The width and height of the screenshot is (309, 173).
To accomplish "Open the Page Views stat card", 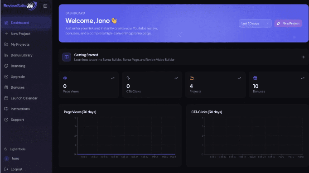I will pyautogui.click(x=89, y=85).
